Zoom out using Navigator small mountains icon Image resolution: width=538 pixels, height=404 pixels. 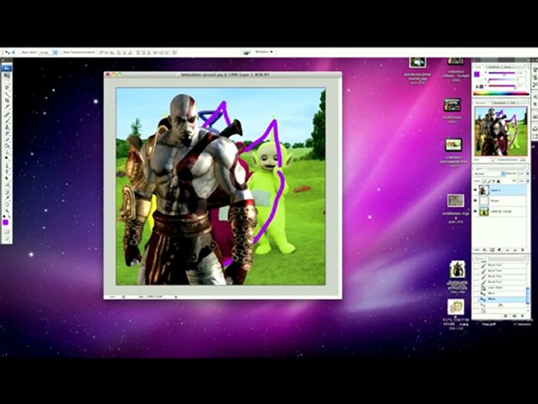(x=493, y=160)
